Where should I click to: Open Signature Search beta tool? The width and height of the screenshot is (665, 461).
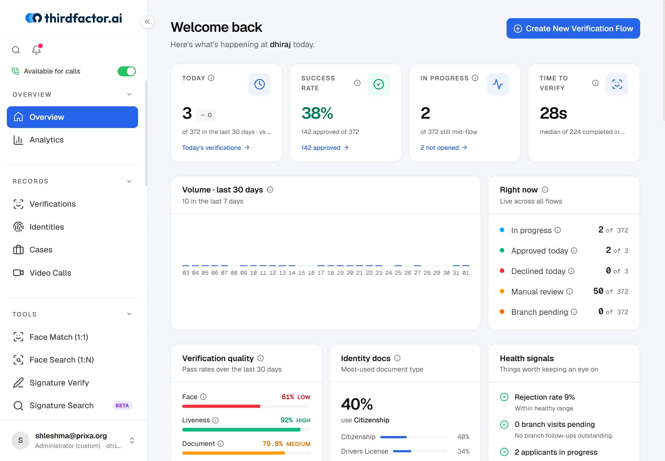coord(72,406)
